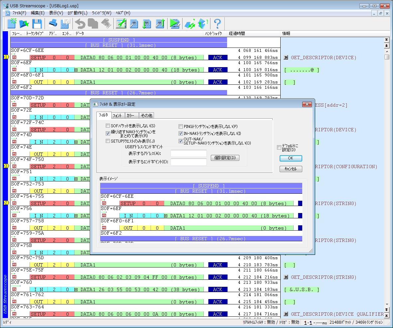Image resolution: width=393 pixels, height=328 pixels.
Task: Uncheck 繰り返すNAKトランザクションをまとめて表示
Action: pyautogui.click(x=108, y=133)
